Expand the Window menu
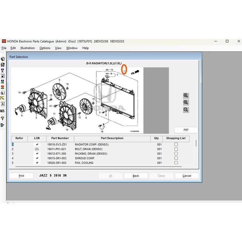The width and height of the screenshot is (242, 242). [x=72, y=48]
